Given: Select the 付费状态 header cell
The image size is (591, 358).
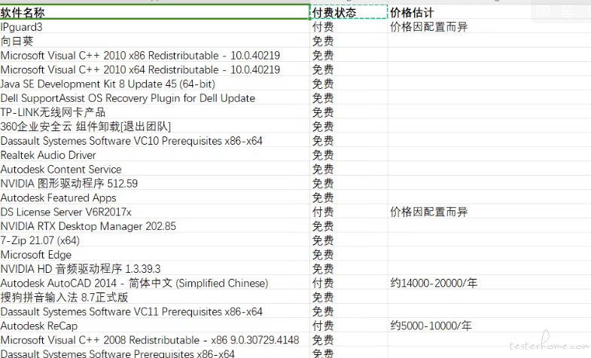Looking at the screenshot, I should 349,12.
